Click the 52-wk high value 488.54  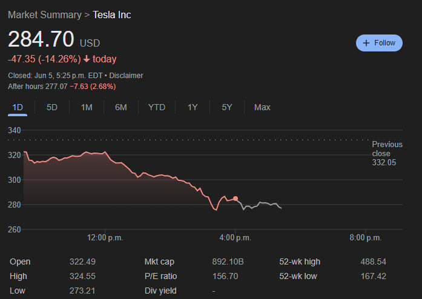(373, 261)
